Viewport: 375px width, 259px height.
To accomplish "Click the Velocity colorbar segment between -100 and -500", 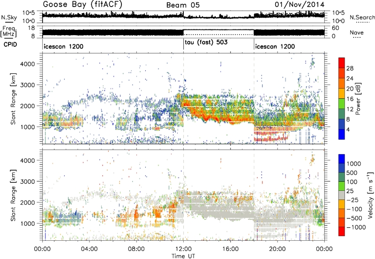I will [x=342, y=213].
